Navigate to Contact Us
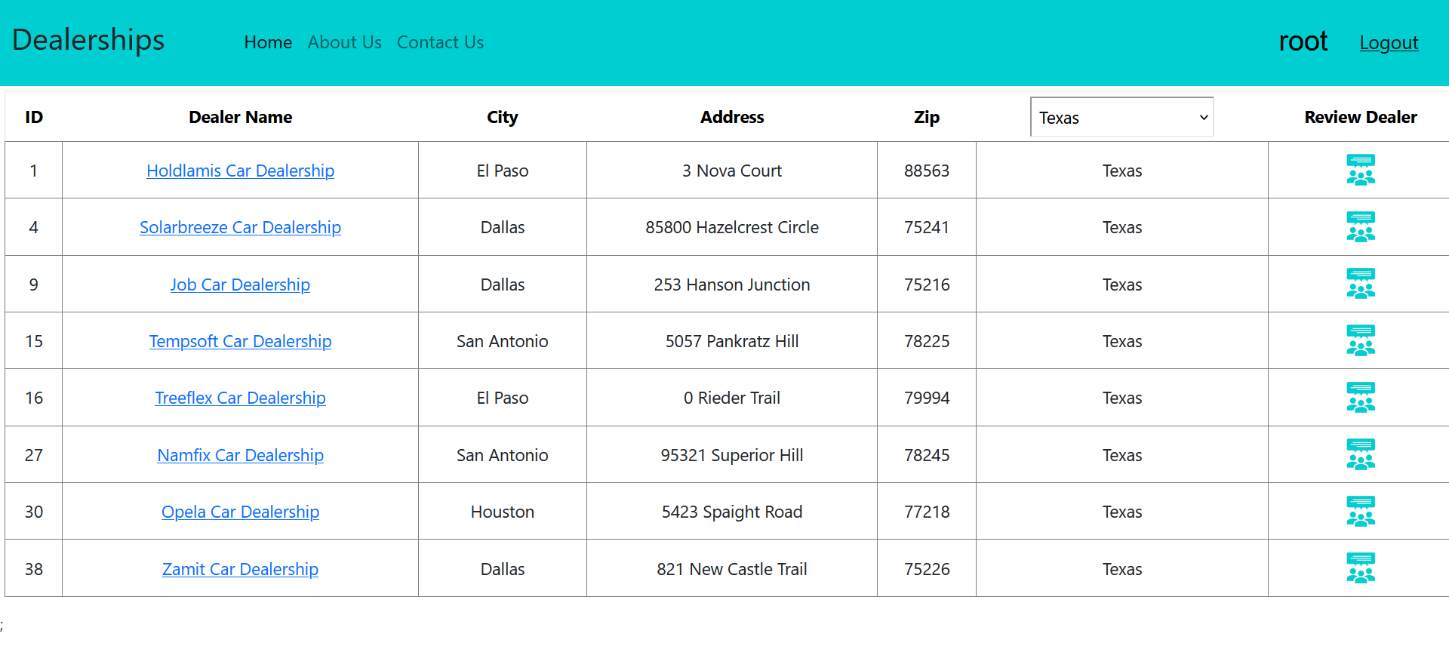Image resolution: width=1449 pixels, height=646 pixels. (x=440, y=42)
